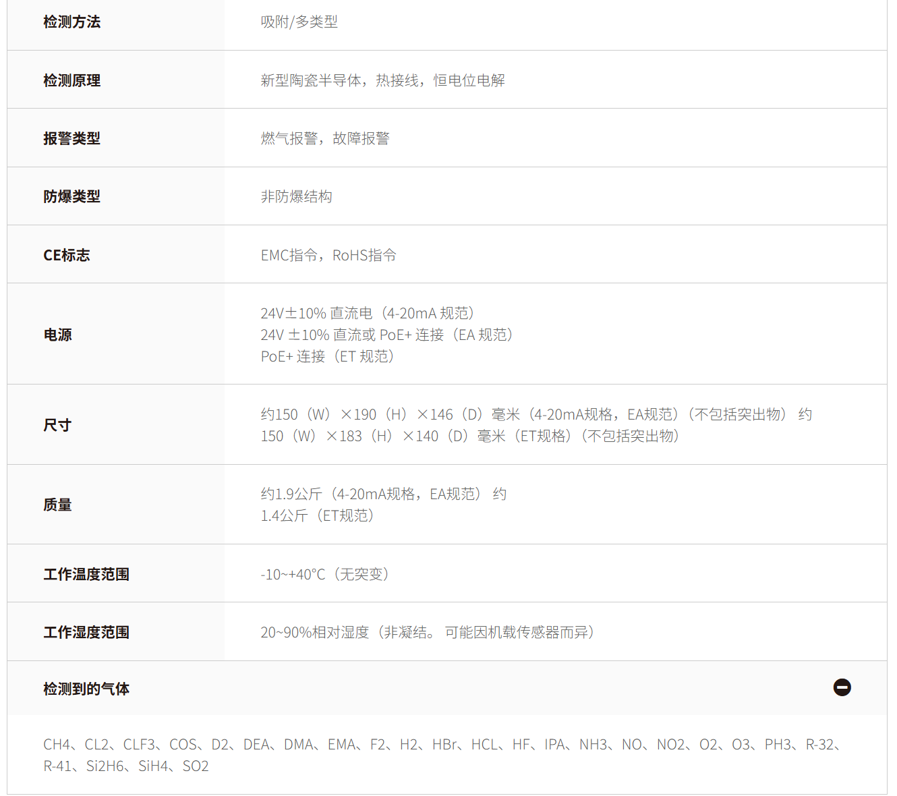Click the text 约1.9公斤（4-20mA规格，EA规范）
Viewport: 897px width, 796px height.
372,494
